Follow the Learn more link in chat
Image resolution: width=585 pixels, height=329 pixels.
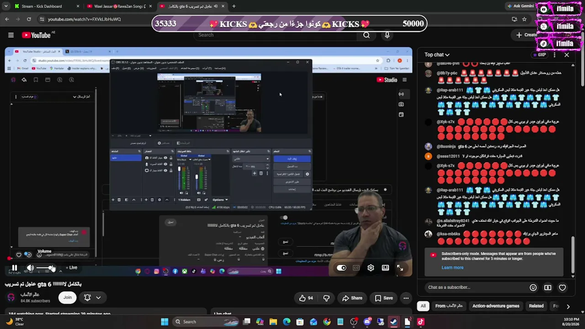tap(452, 268)
